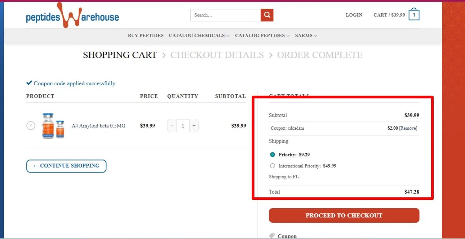Viewport: 465px width, 239px height.
Task: Open the Cart / $39.99 link
Action: click(x=389, y=15)
